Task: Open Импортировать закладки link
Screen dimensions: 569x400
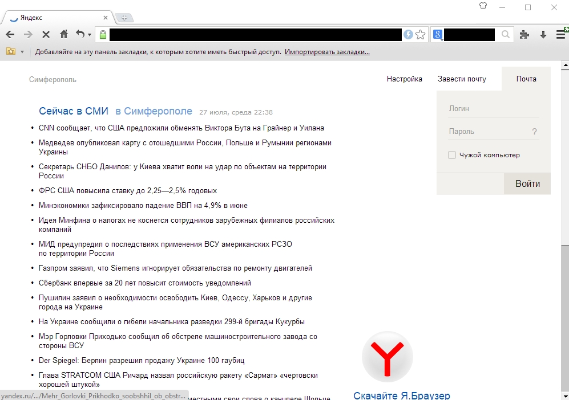Action: click(327, 52)
